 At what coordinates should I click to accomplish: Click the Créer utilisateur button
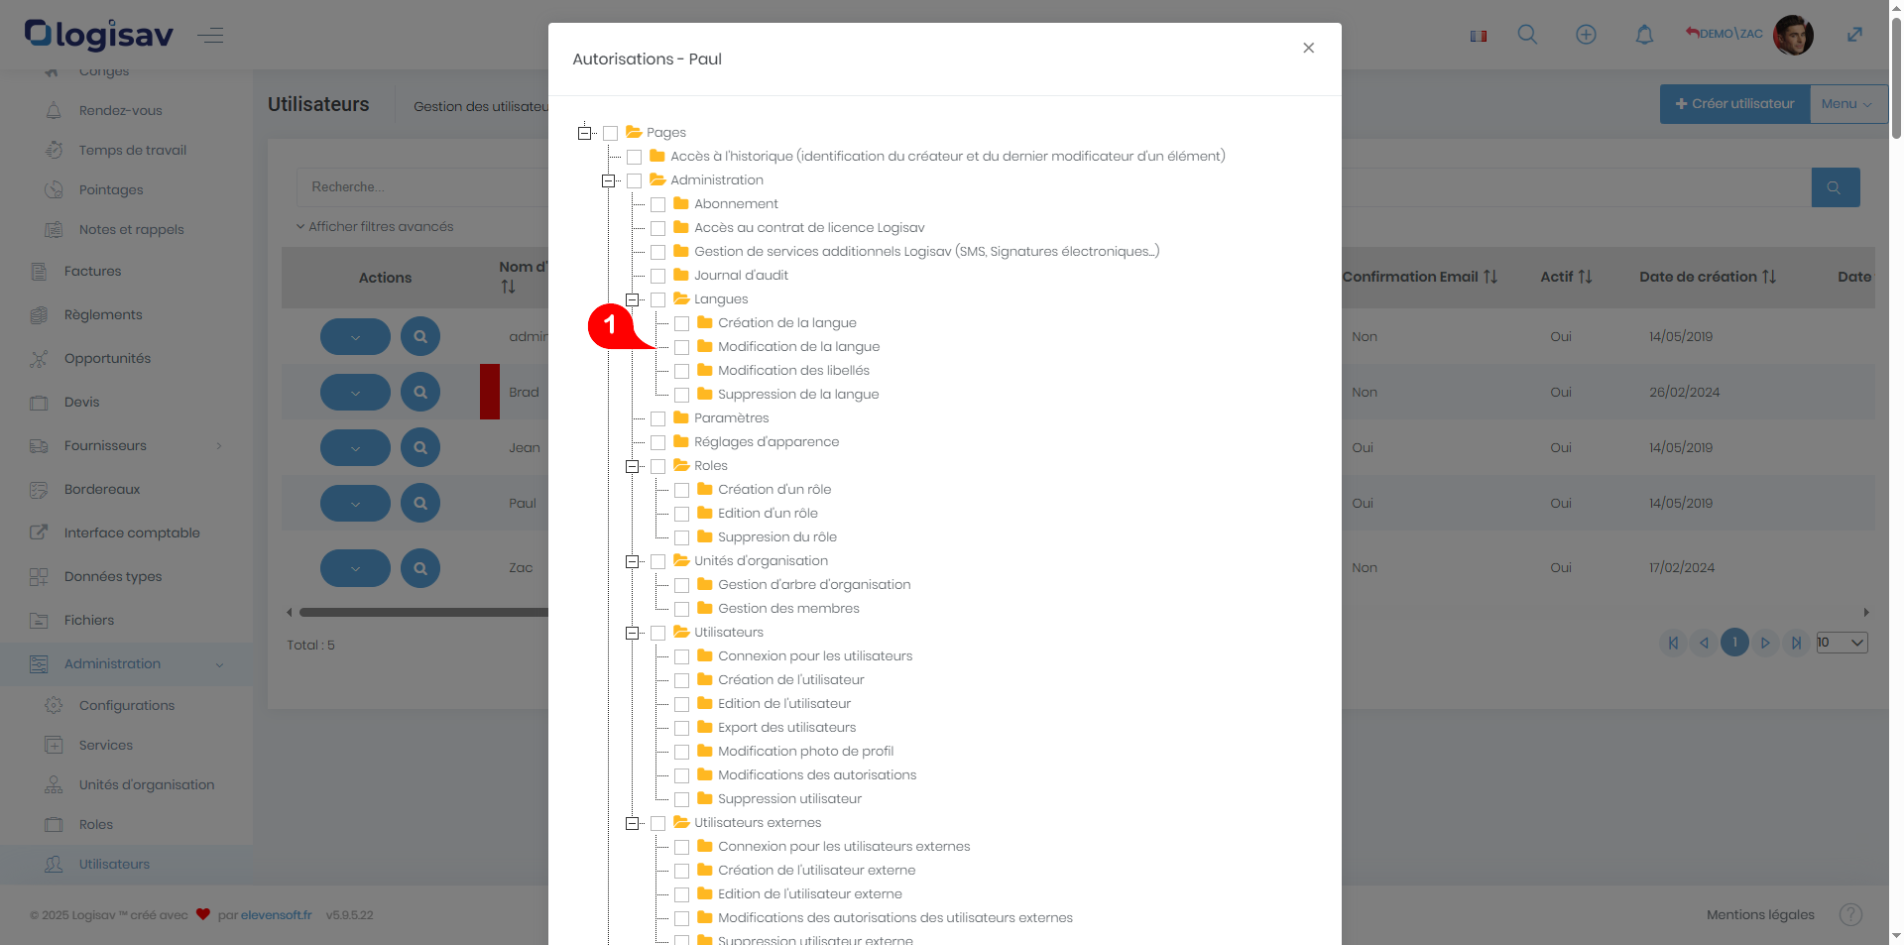click(x=1734, y=104)
